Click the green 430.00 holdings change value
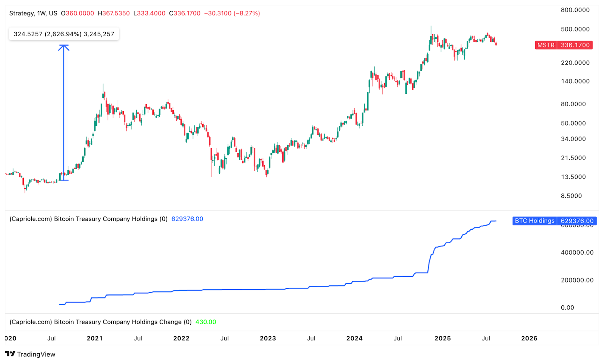Viewport: 604px width, 363px height. tap(206, 322)
